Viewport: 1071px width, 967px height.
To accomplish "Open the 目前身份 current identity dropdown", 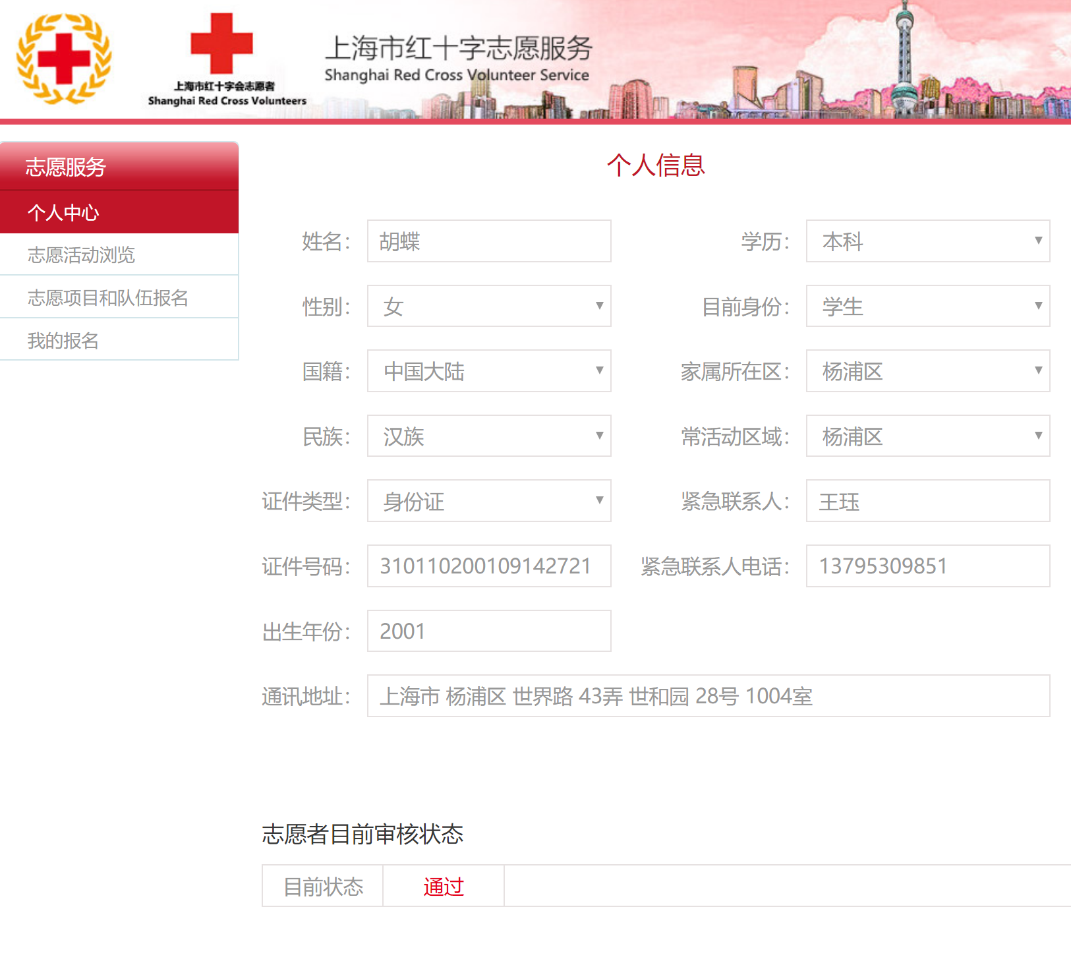I will 927,306.
